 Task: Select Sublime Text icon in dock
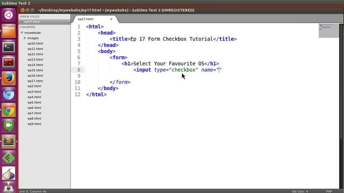9,142
